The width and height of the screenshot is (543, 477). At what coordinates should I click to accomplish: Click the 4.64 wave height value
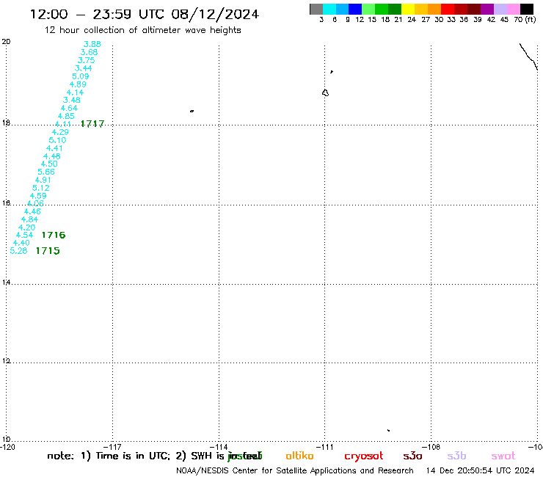[69, 108]
